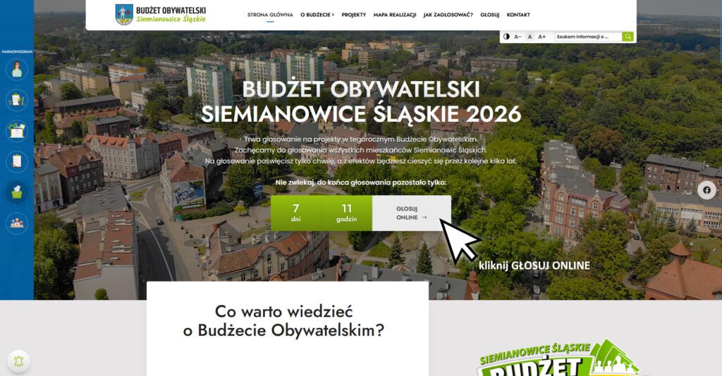Open JAK ZAGŁOSOWAĆ? page
The height and width of the screenshot is (376, 722).
(x=448, y=15)
